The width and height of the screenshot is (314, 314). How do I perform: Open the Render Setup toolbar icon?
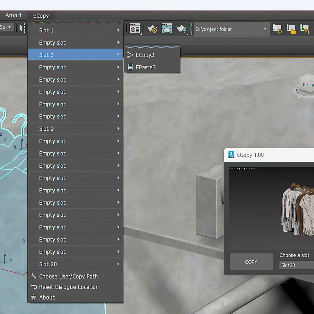coord(135,29)
